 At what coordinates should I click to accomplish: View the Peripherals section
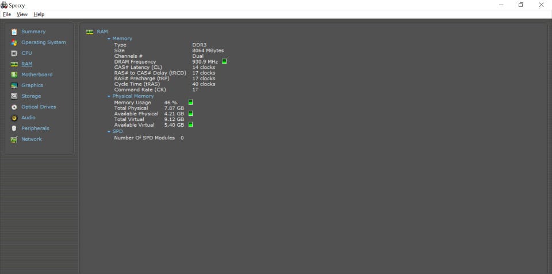pyautogui.click(x=35, y=128)
